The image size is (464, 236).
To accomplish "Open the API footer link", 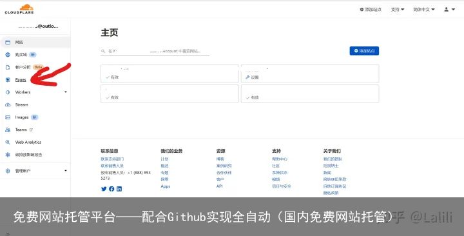I will coord(219,186).
